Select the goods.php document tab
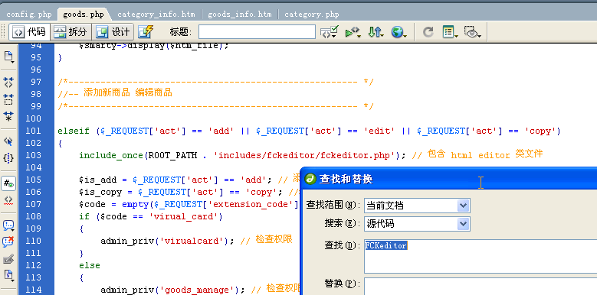 [84, 15]
